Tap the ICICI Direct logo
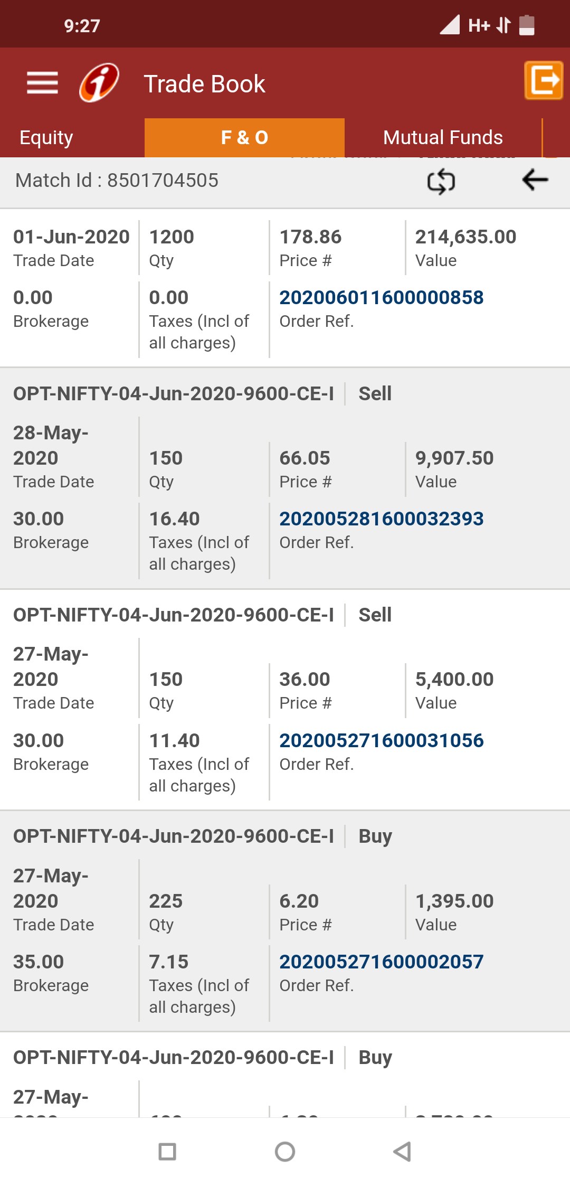570x1186 pixels. 99,83
